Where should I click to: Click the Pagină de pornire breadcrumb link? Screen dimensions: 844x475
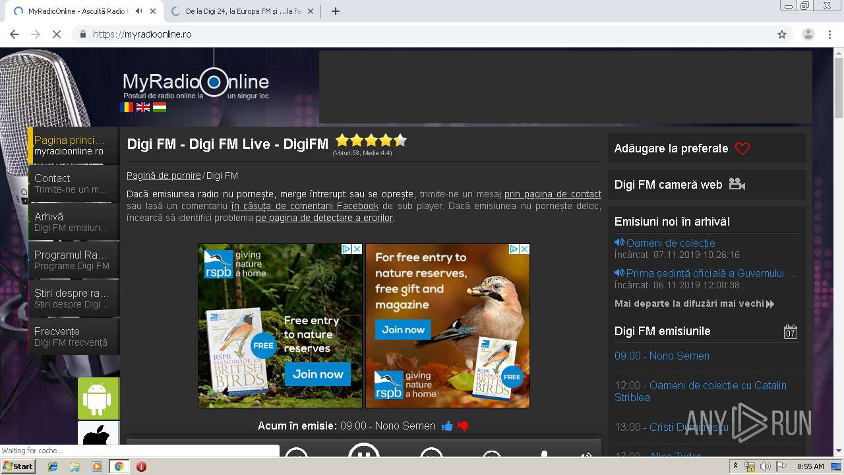[x=164, y=175]
